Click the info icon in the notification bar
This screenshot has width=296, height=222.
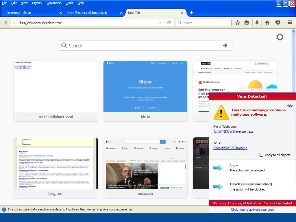tap(4, 209)
